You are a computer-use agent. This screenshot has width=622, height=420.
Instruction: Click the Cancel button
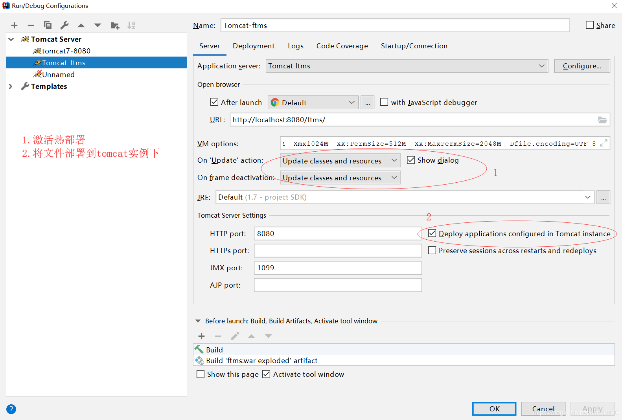(543, 409)
